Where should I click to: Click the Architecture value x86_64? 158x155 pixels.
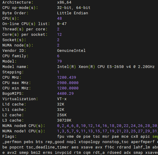(64, 2)
